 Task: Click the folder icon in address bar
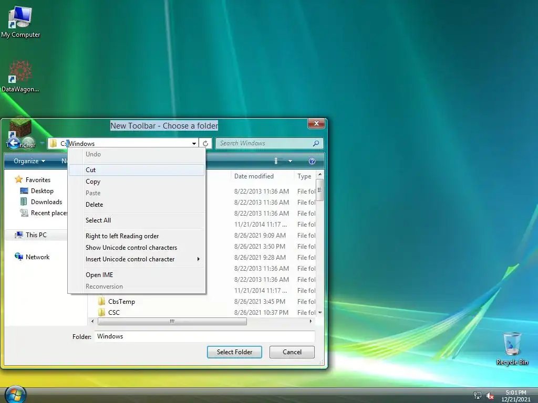click(x=53, y=143)
